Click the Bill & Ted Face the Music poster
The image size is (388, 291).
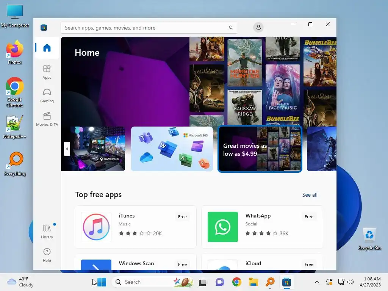283,88
